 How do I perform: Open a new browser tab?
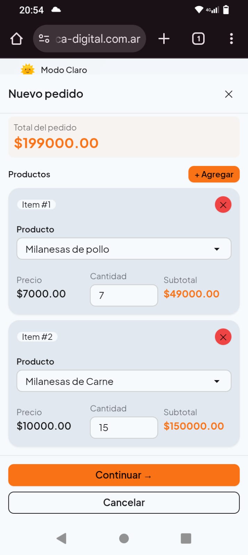click(x=164, y=39)
